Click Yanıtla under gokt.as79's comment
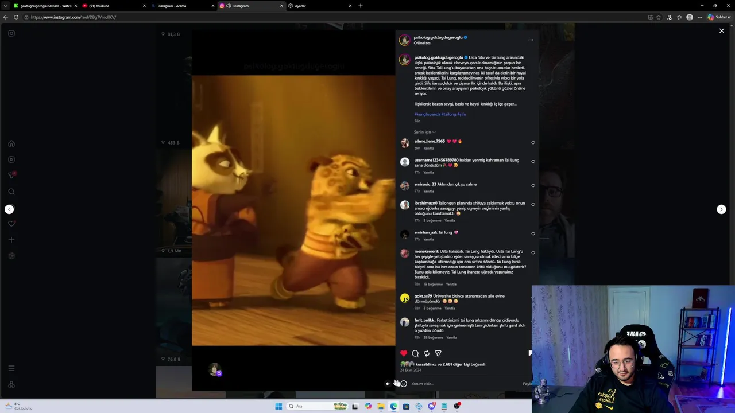Viewport: 735px width, 413px height. click(450, 309)
